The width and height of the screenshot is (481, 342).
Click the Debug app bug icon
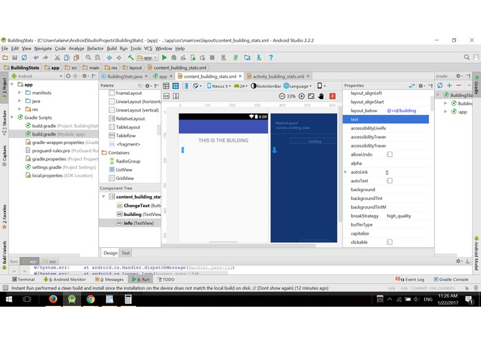(x=174, y=57)
